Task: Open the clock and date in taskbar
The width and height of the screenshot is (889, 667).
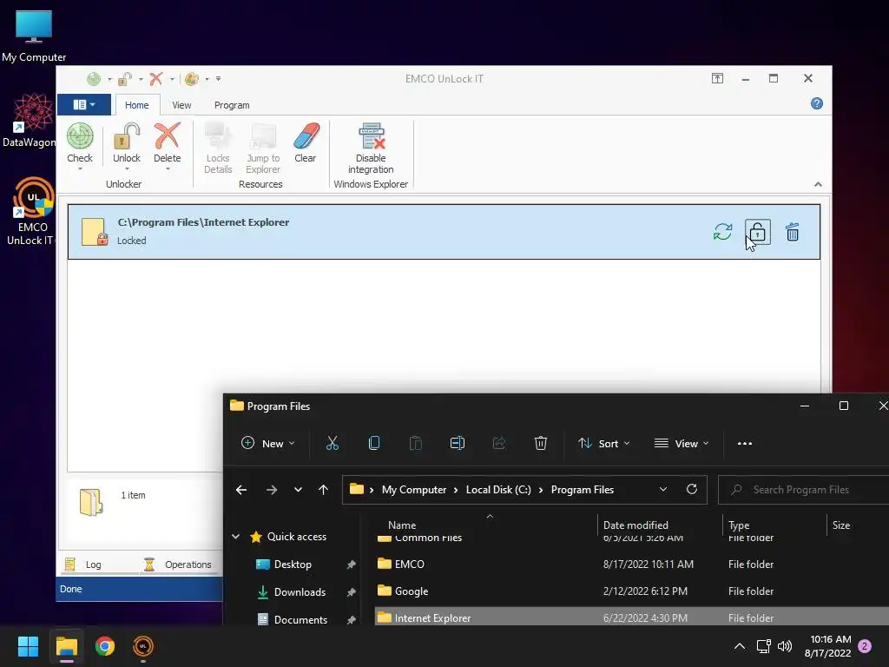Action: pos(827,646)
